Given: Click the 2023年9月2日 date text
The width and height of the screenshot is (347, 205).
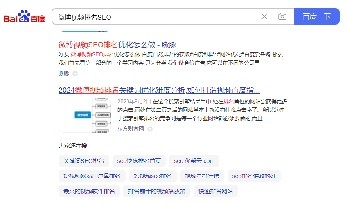Looking at the screenshot, I should [x=134, y=101].
